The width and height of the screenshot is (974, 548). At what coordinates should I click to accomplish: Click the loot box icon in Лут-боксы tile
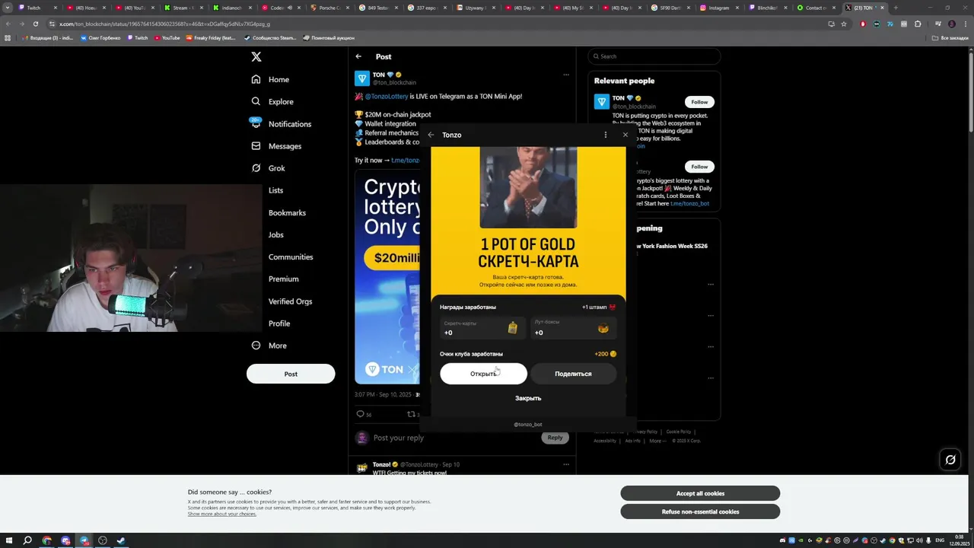tap(603, 329)
